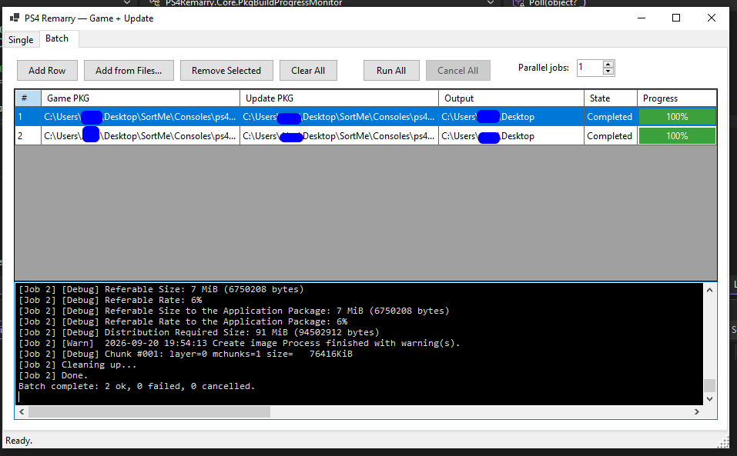Click row 1 100% progress bar

677,117
